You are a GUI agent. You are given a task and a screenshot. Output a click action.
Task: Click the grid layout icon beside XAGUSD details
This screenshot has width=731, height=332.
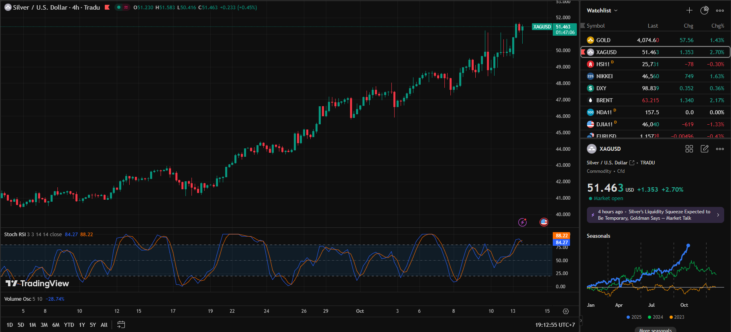(689, 149)
